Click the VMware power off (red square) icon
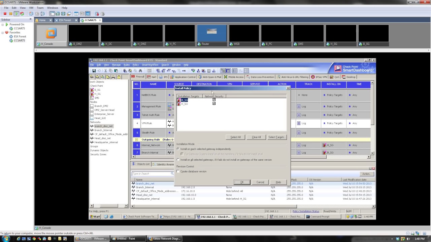The height and width of the screenshot is (242, 431). click(5, 14)
